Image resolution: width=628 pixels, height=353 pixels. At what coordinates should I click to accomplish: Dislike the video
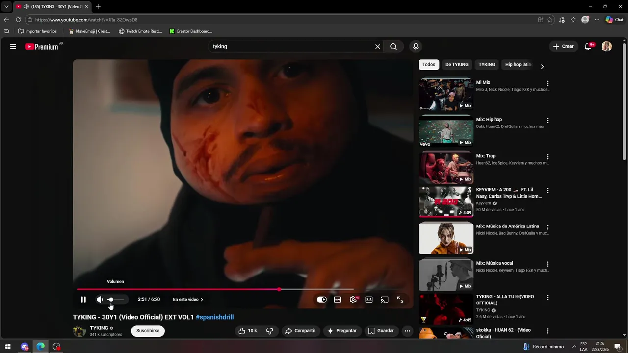point(269,331)
